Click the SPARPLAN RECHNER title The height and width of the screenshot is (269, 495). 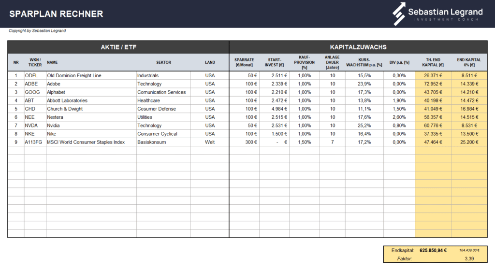[x=56, y=14]
